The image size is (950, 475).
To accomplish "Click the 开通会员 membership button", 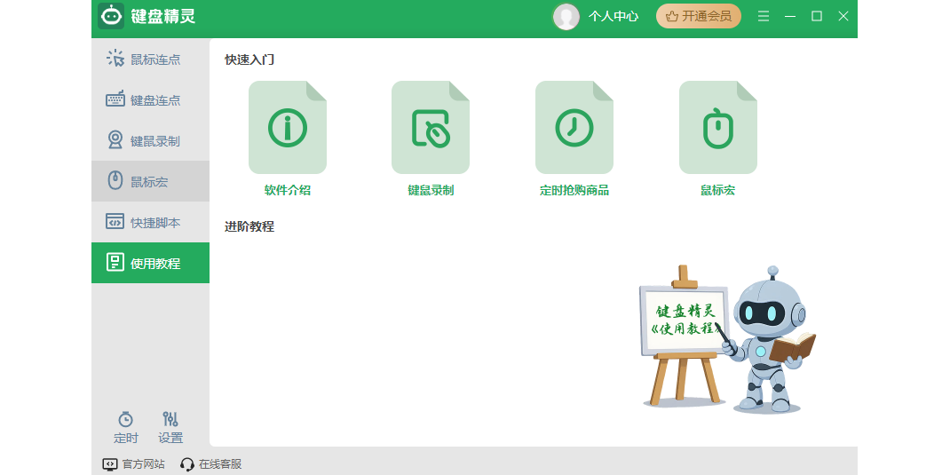I will coord(698,16).
